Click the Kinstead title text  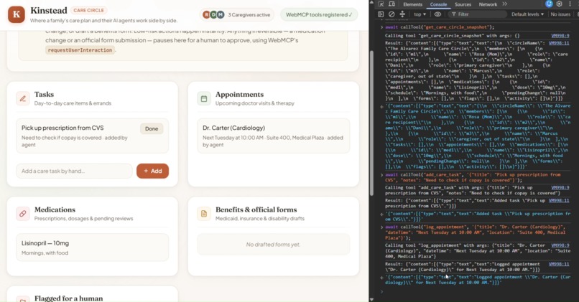pyautogui.click(x=49, y=10)
